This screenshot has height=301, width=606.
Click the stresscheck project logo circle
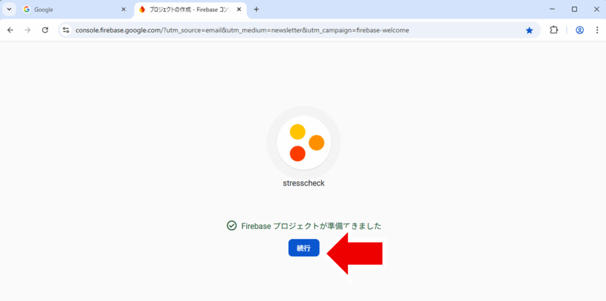[304, 143]
